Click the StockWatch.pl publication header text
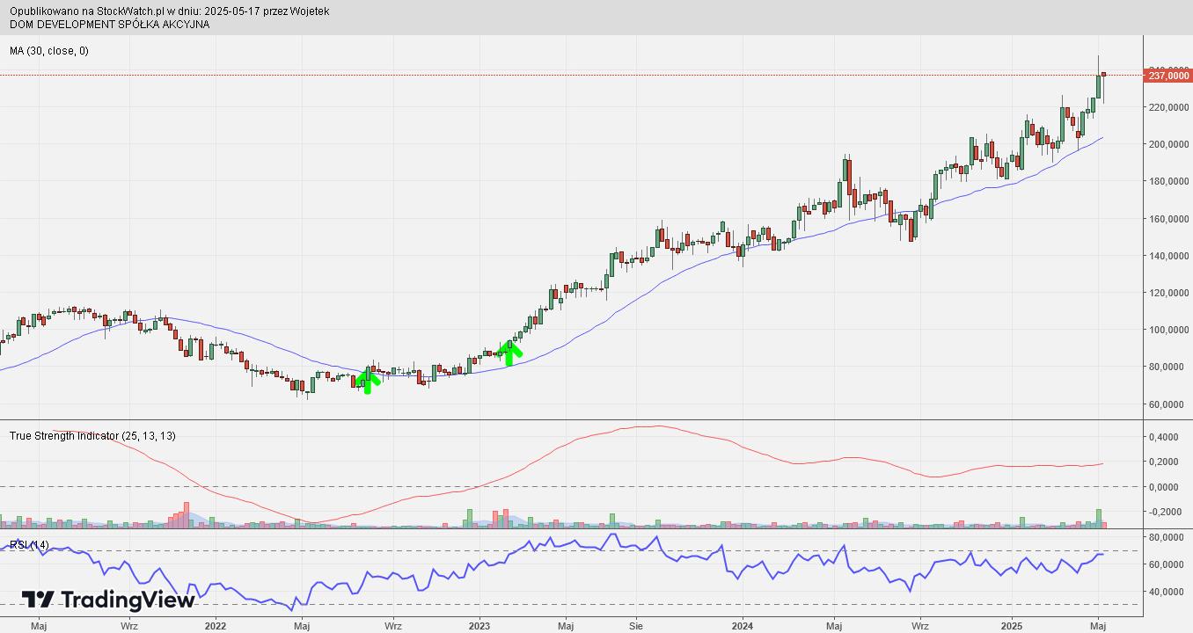The height and width of the screenshot is (633, 1193). pos(170,11)
